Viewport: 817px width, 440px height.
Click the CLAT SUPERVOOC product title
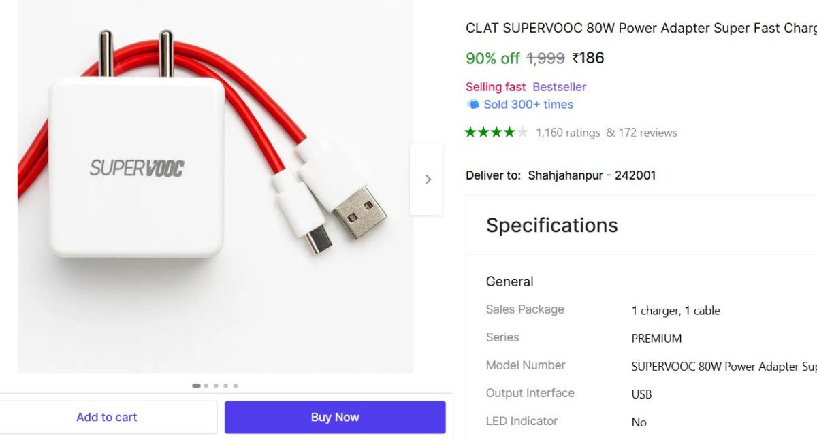click(640, 28)
